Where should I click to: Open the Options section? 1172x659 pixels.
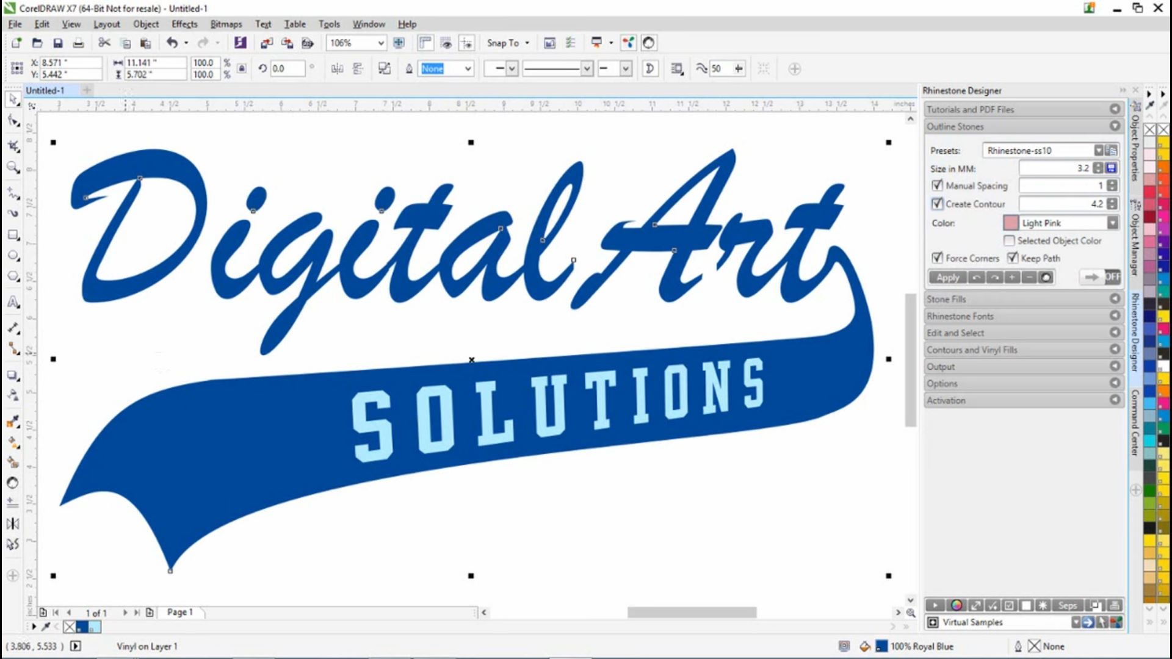[1024, 383]
